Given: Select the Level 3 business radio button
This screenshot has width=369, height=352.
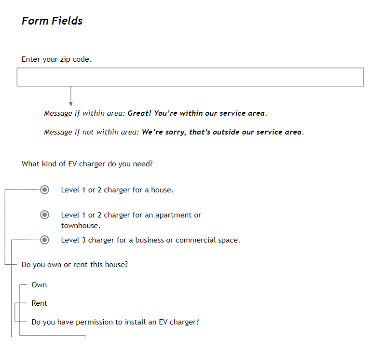Looking at the screenshot, I should [44, 240].
